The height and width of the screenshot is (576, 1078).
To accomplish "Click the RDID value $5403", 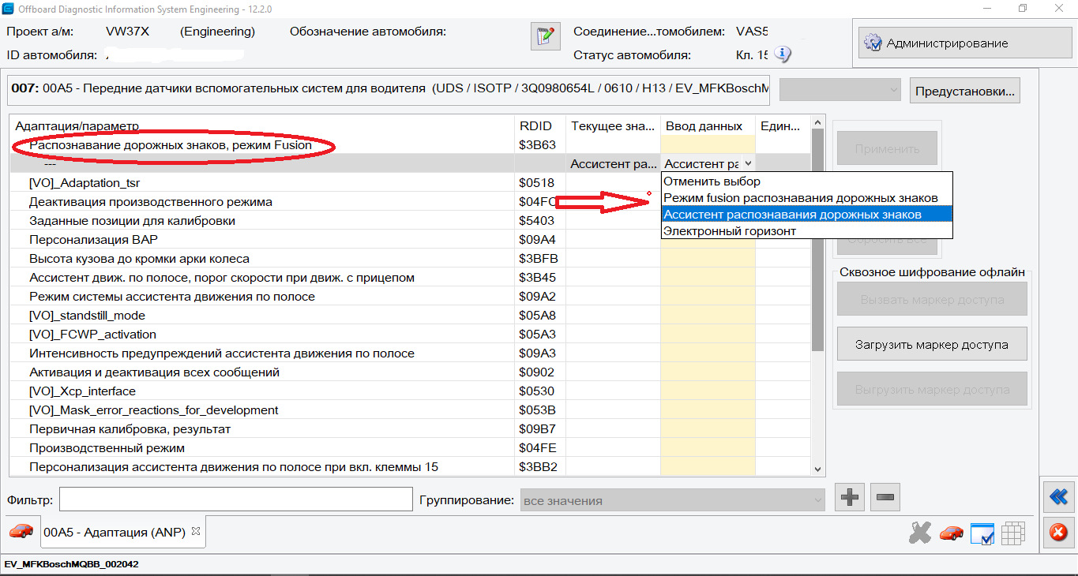I will pos(537,220).
